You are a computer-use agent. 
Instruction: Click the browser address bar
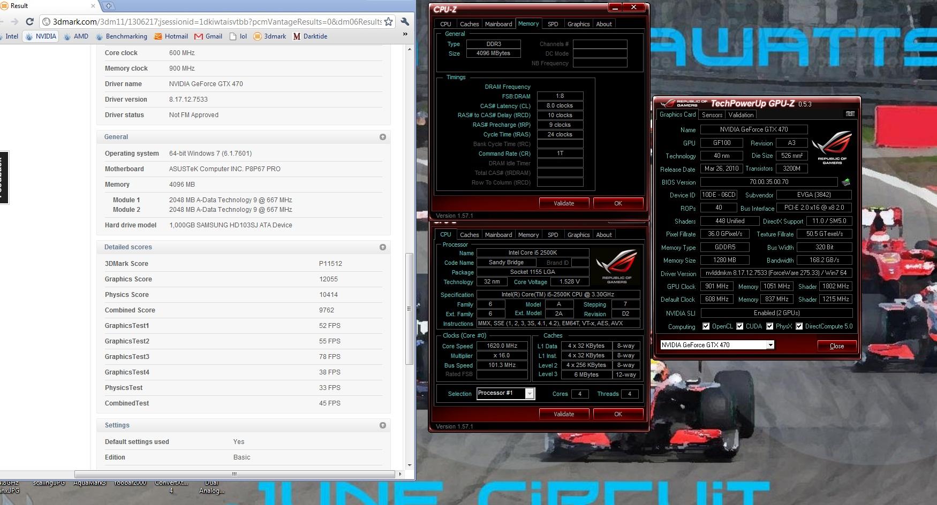[x=214, y=22]
